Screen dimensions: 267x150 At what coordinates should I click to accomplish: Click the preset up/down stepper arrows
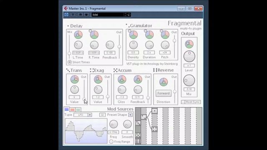click(x=125, y=15)
